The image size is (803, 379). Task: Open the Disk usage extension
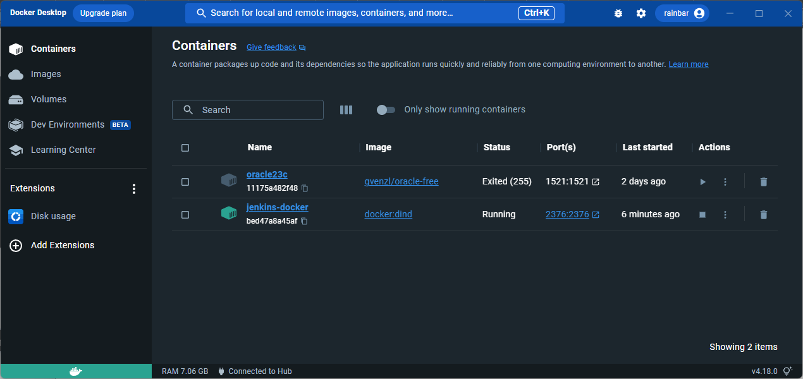[x=76, y=216]
